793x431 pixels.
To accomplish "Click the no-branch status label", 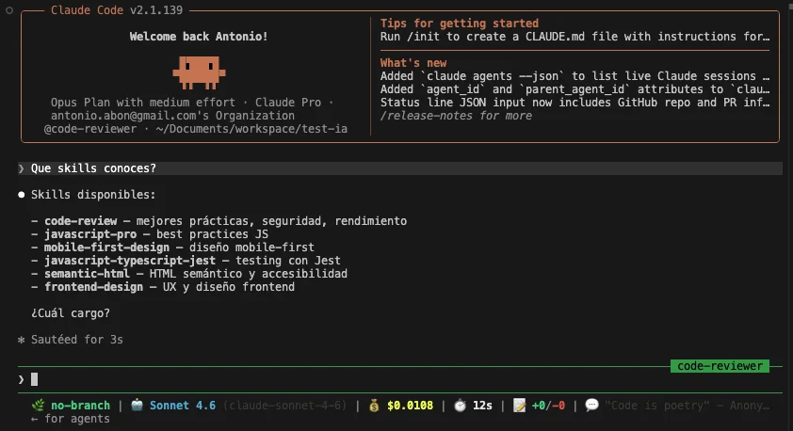I will pyautogui.click(x=80, y=406).
